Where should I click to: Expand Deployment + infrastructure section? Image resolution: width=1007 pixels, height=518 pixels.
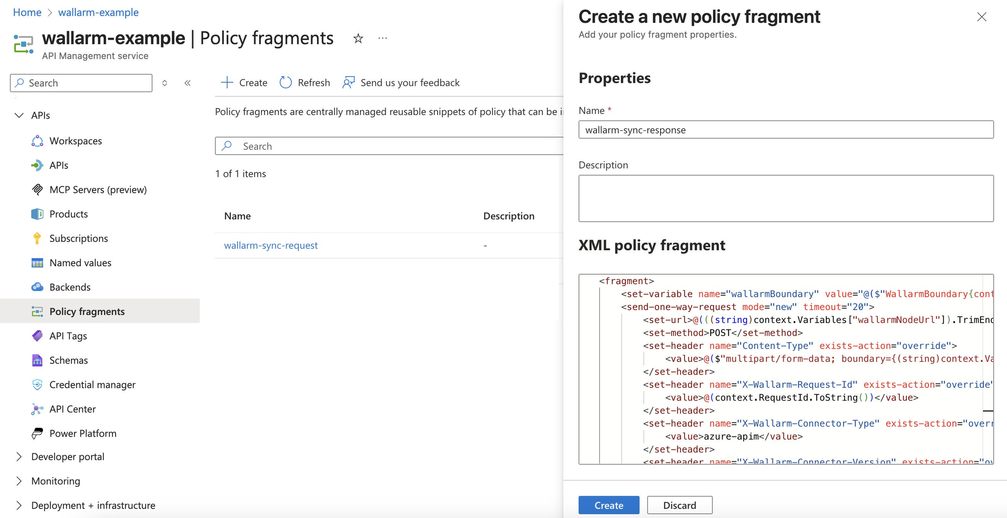click(x=19, y=505)
